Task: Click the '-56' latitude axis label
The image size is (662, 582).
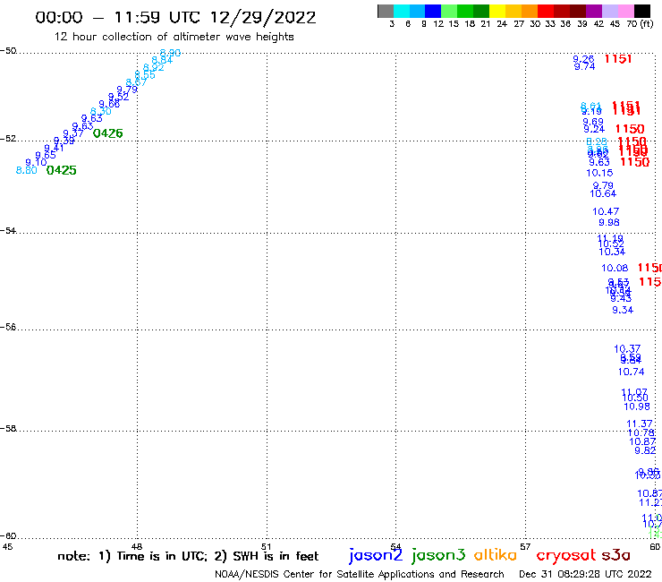Action: [x=8, y=327]
